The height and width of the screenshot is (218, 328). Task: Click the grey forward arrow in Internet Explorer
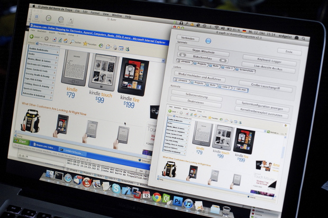point(47,39)
